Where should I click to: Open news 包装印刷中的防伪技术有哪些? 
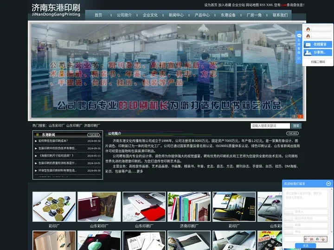(x=58, y=148)
